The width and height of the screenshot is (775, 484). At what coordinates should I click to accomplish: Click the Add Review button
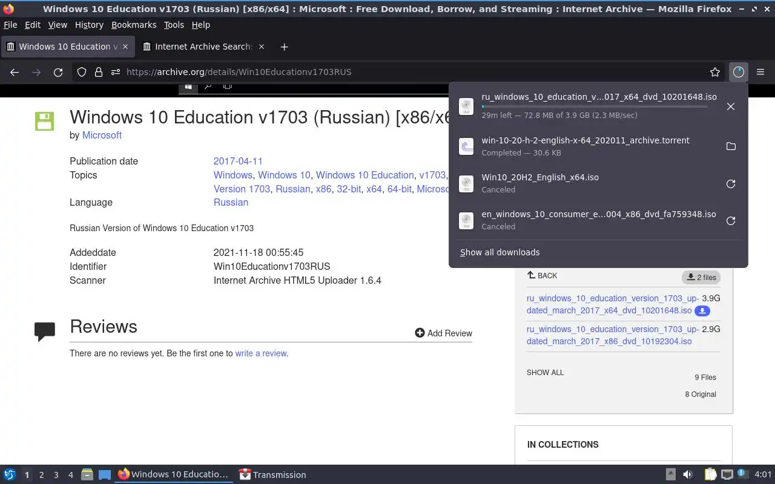(x=443, y=333)
